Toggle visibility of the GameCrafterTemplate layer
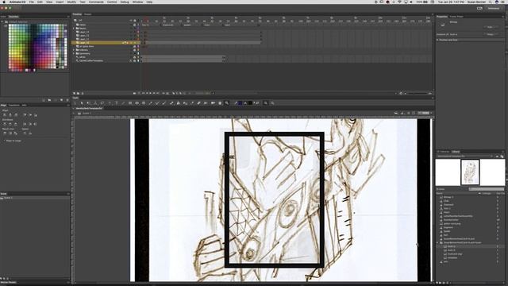This screenshot has width=508, height=286. [x=131, y=60]
